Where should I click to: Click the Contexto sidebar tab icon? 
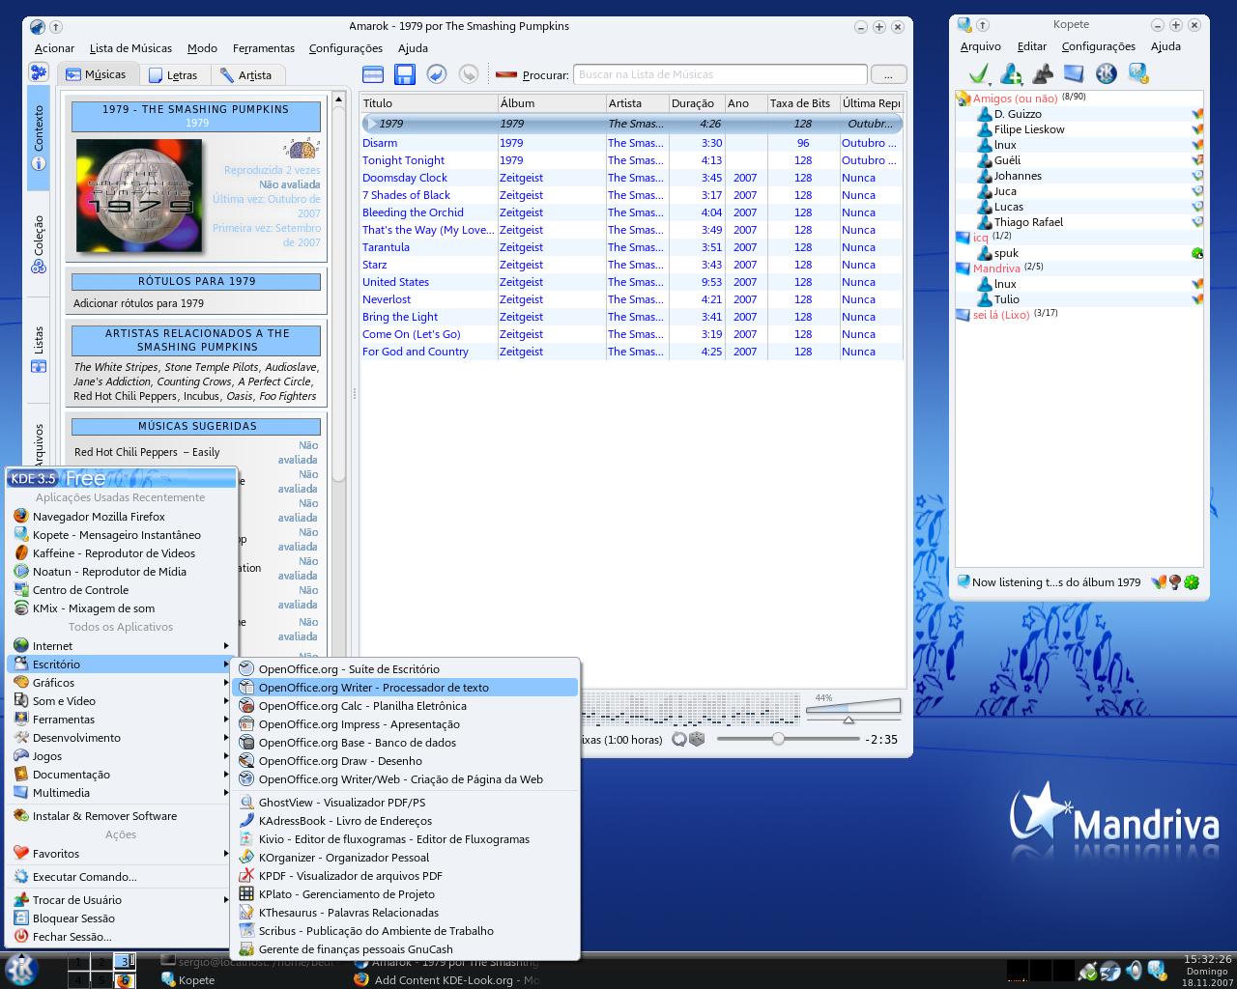pos(39,163)
